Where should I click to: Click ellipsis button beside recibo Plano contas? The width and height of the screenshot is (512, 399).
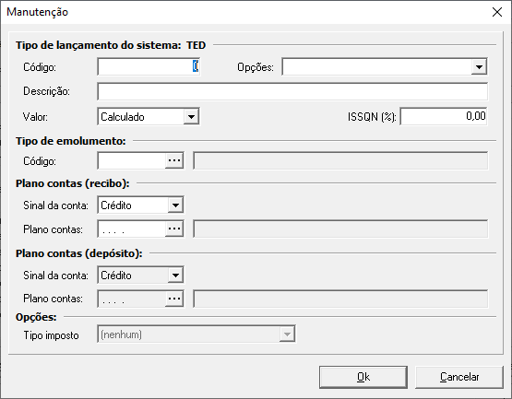174,229
